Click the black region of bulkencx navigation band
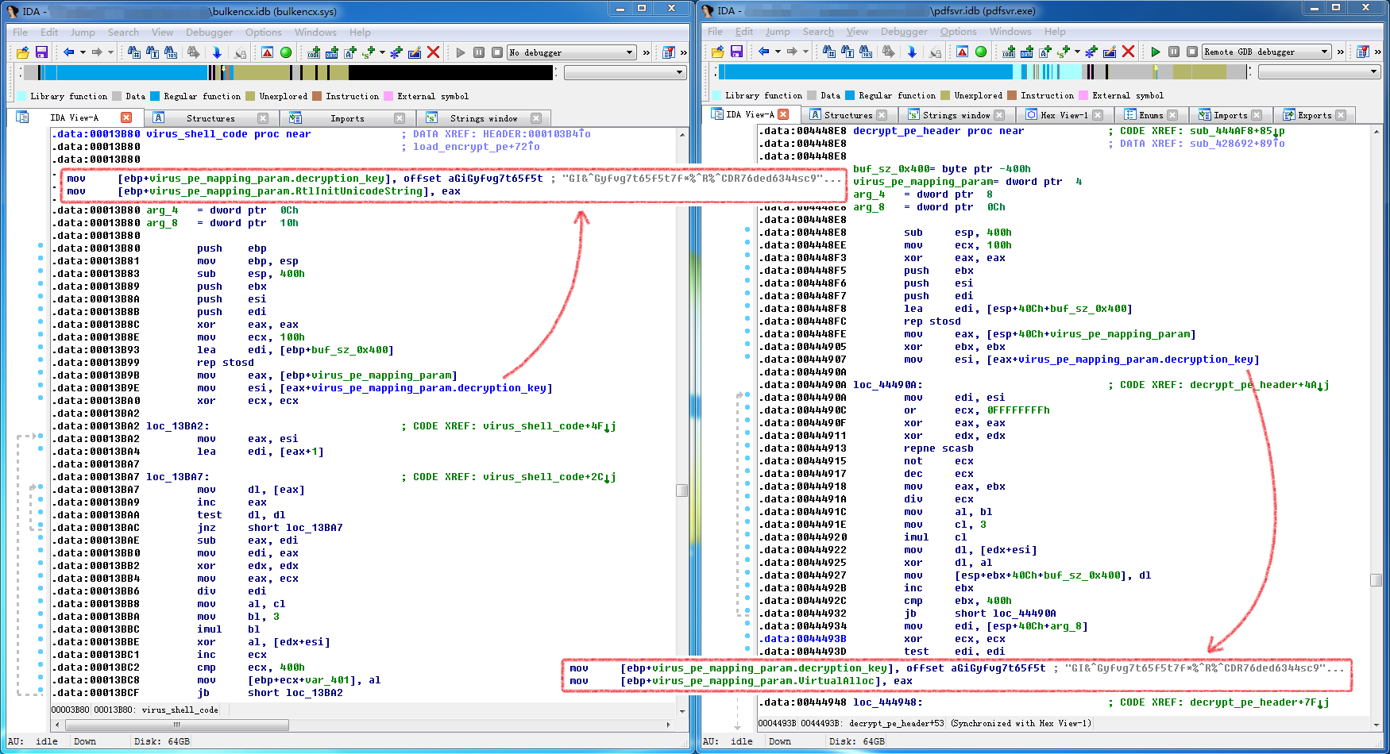The height and width of the screenshot is (754, 1390). coord(450,72)
